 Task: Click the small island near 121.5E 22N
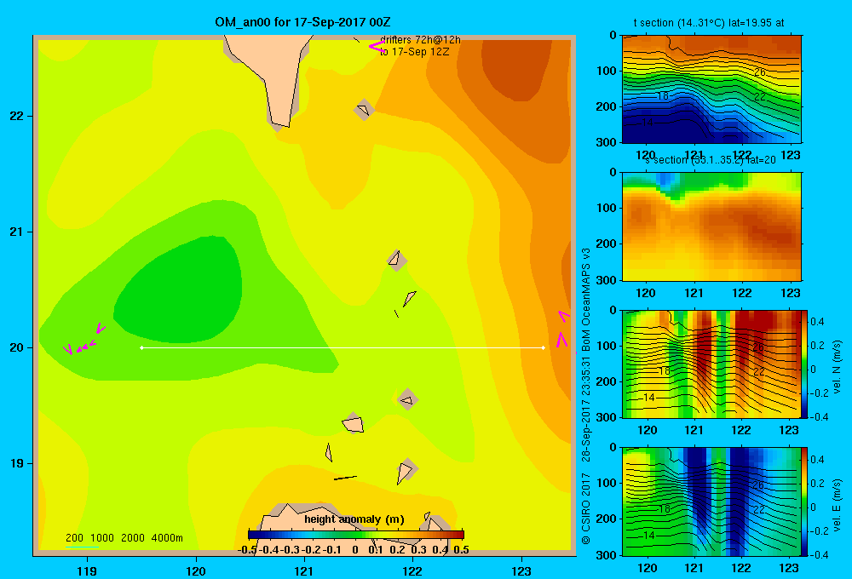coord(364,110)
